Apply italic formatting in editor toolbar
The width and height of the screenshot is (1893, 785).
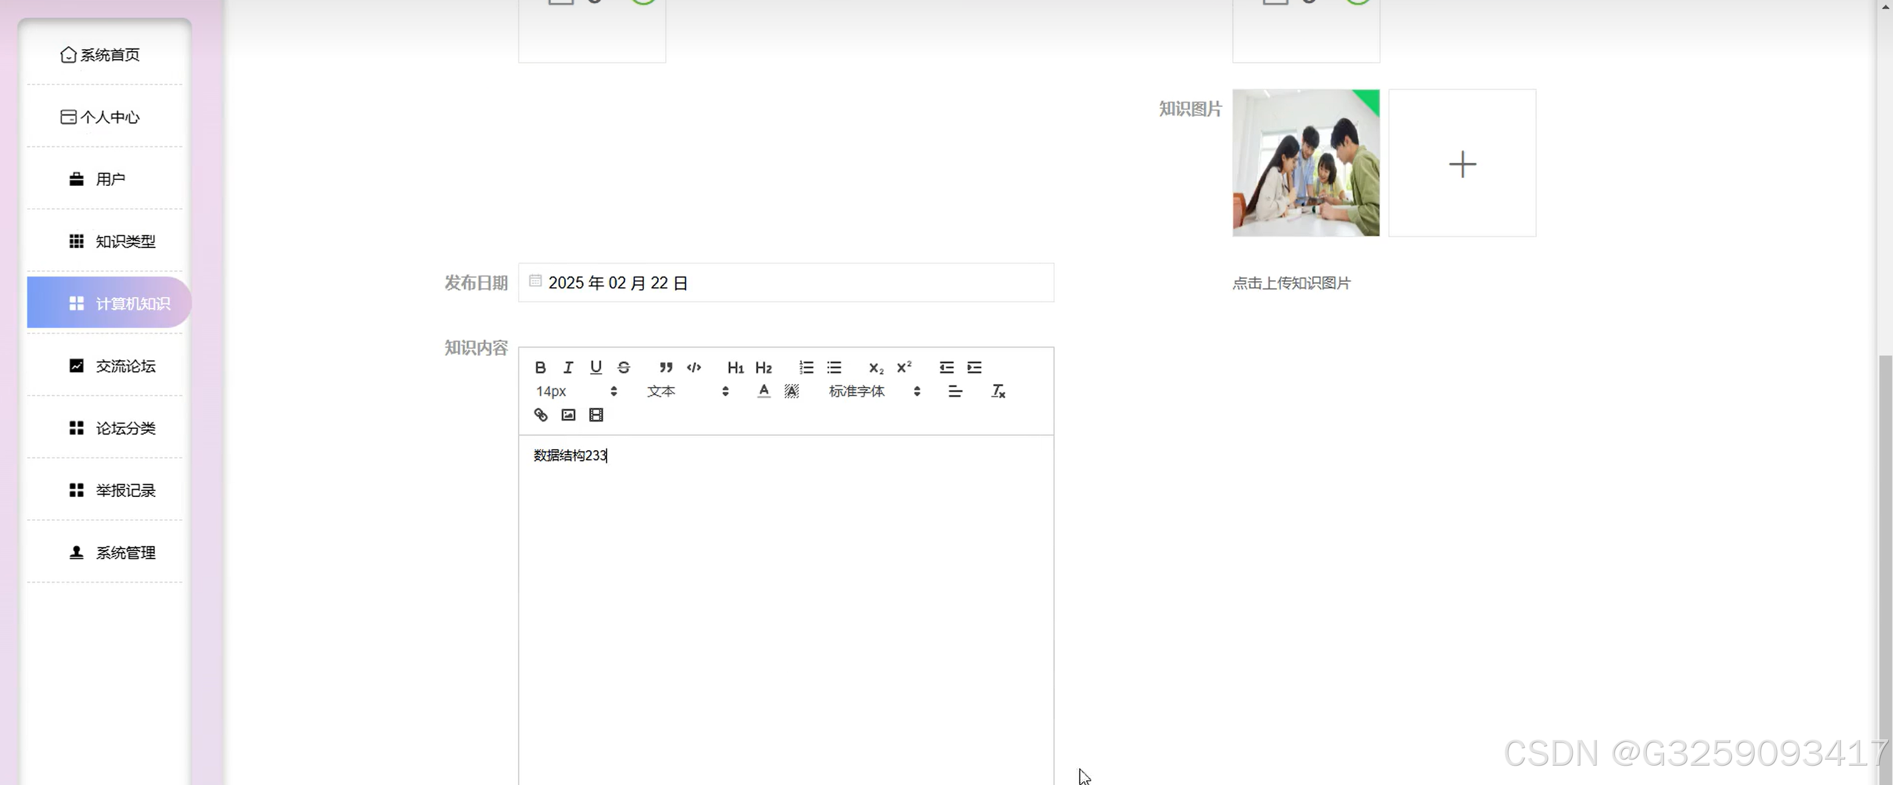click(568, 367)
